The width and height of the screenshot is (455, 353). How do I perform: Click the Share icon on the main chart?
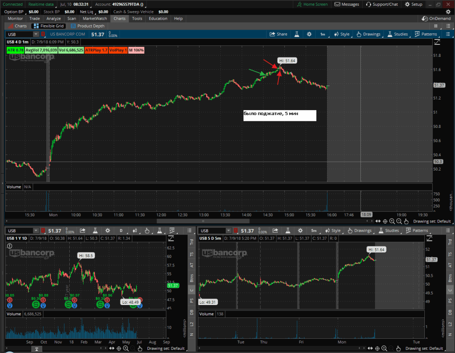click(x=279, y=34)
